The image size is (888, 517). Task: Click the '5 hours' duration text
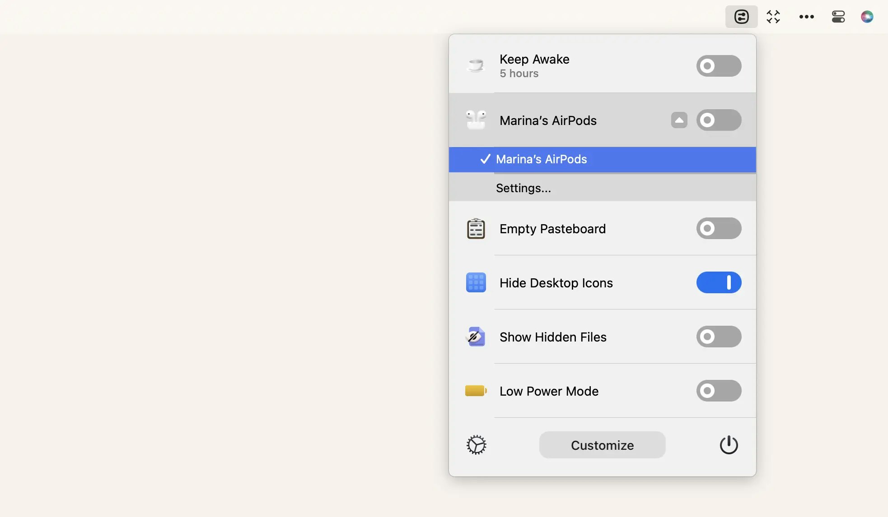(x=519, y=74)
